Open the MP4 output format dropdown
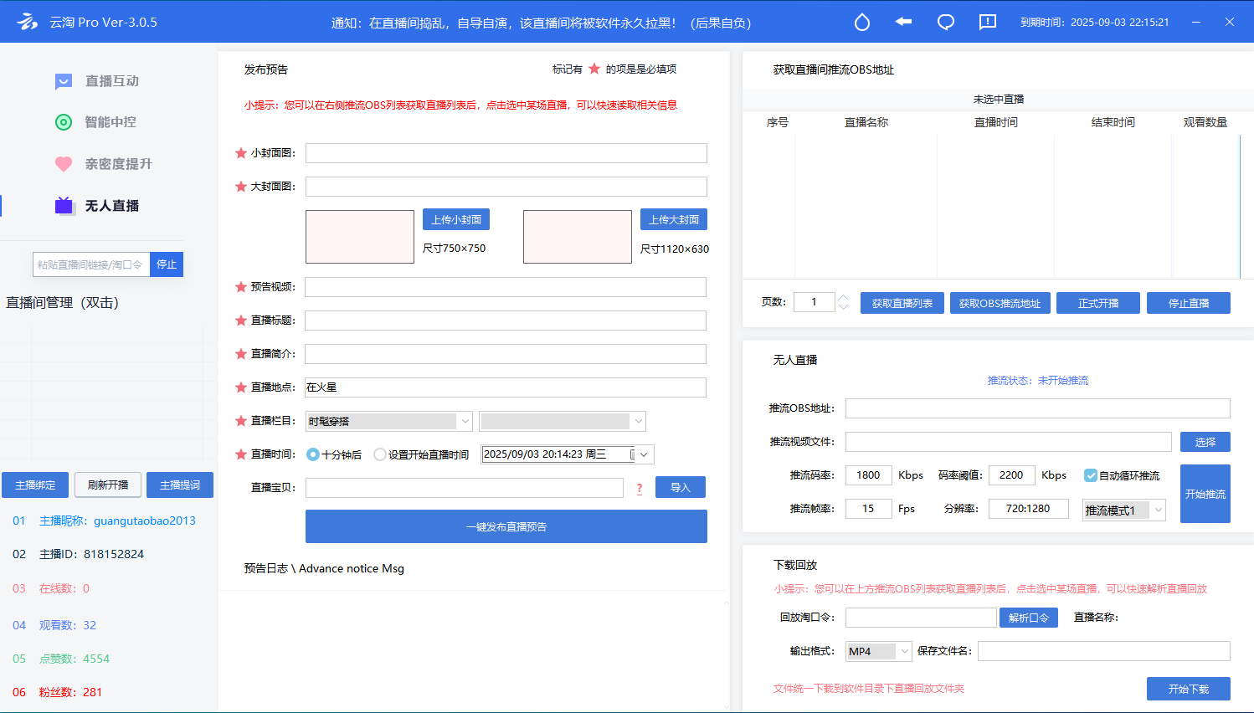 [903, 651]
